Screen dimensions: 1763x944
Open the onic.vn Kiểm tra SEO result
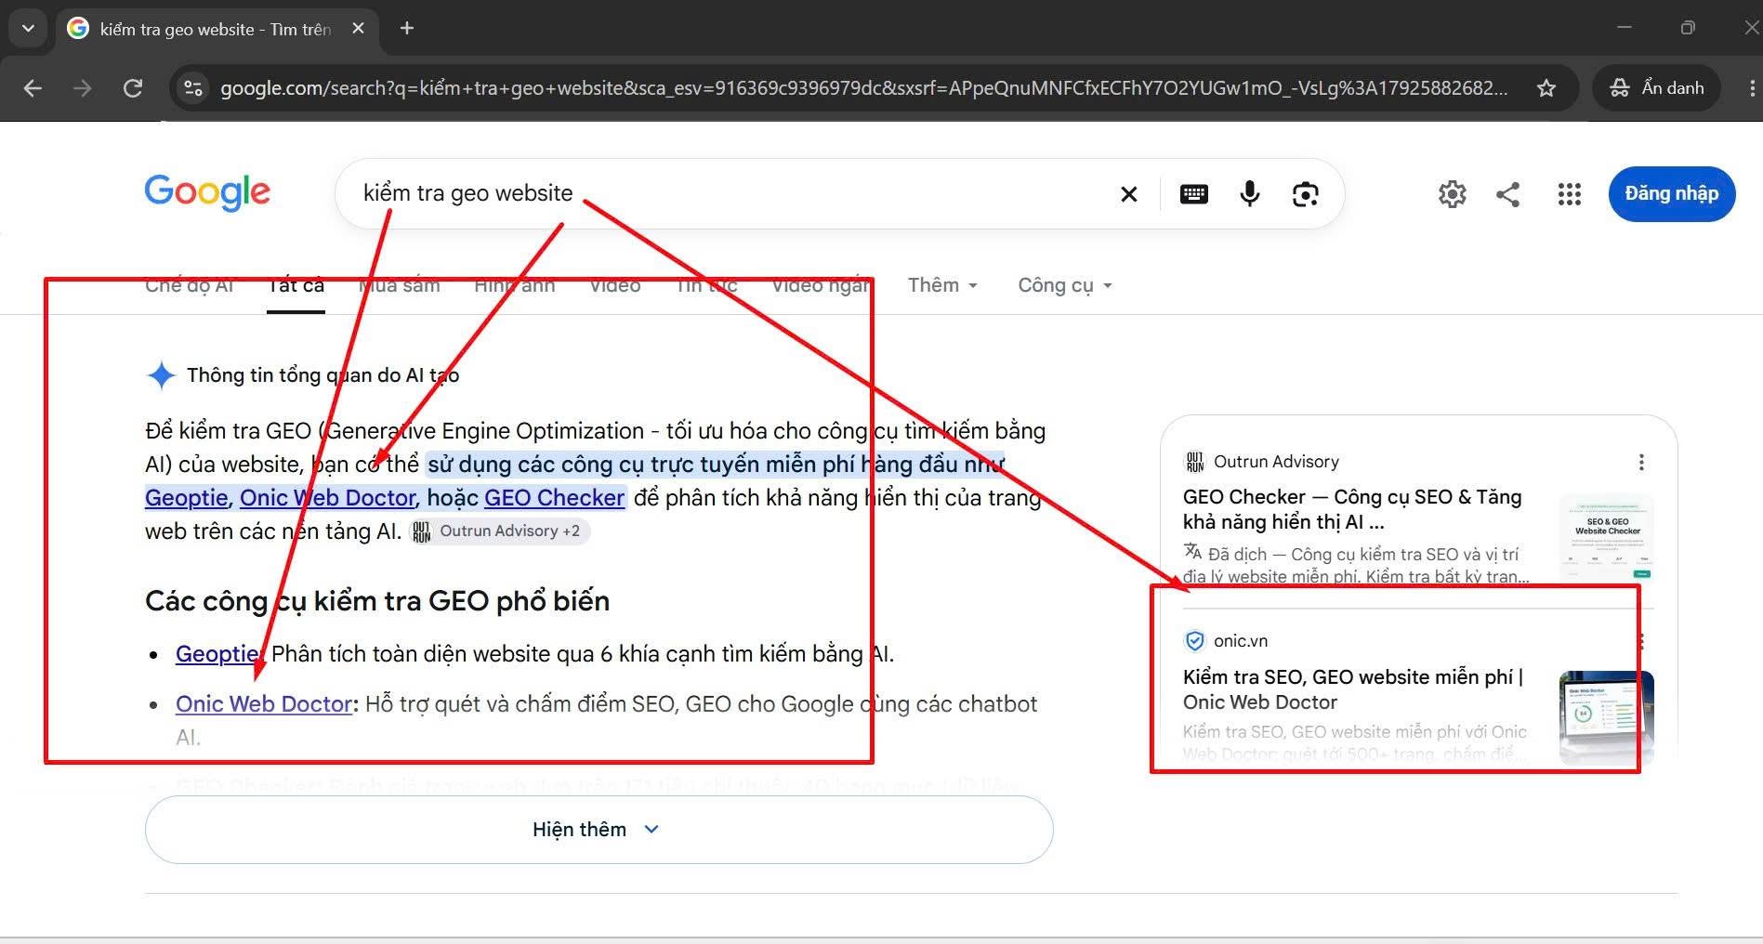pos(1353,689)
